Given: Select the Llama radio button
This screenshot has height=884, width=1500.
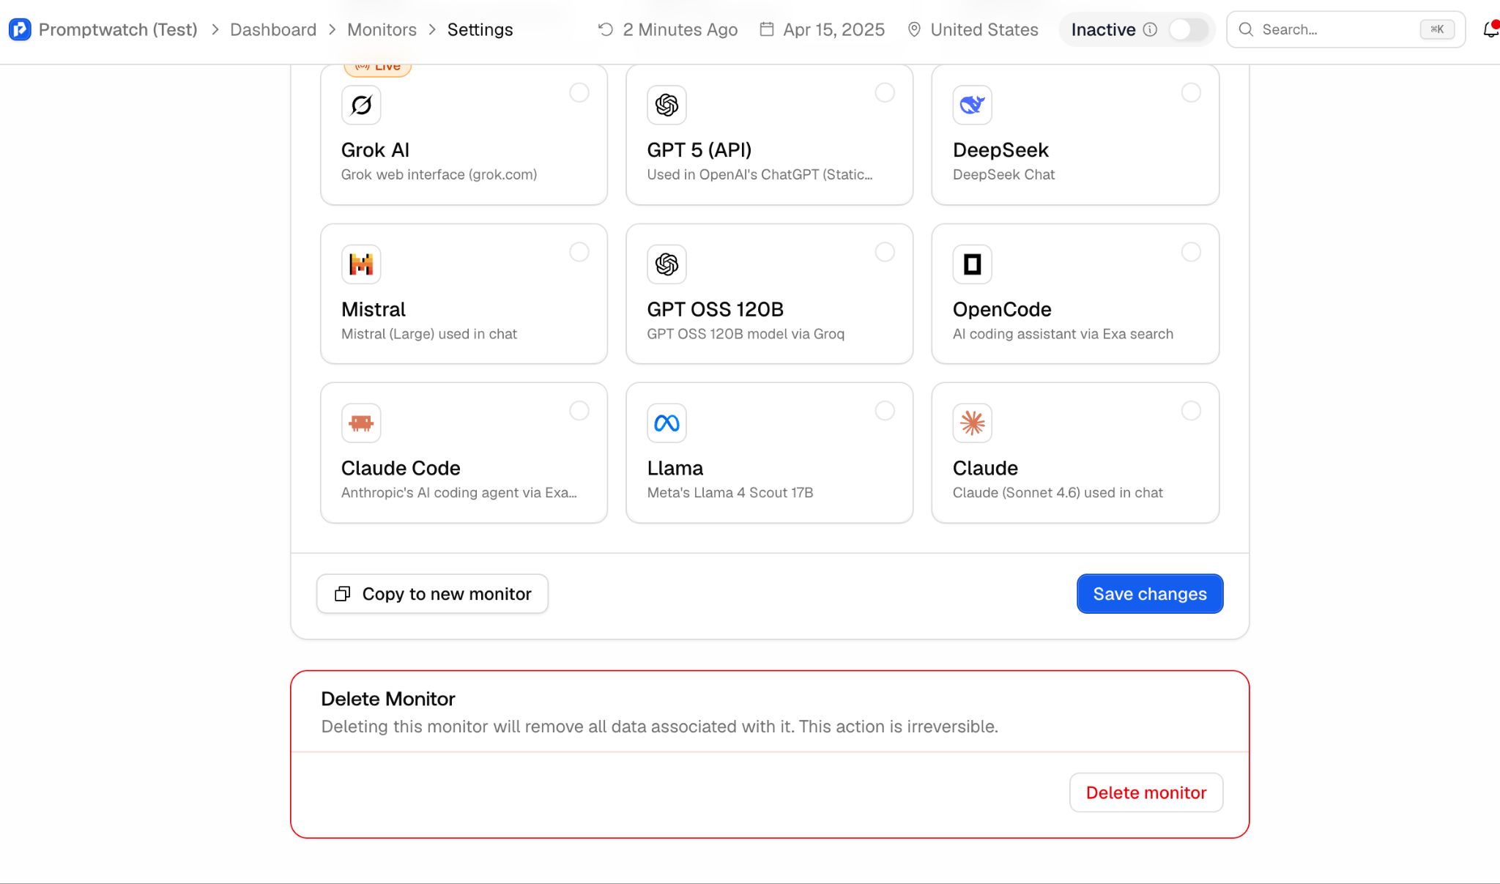Looking at the screenshot, I should click(885, 411).
